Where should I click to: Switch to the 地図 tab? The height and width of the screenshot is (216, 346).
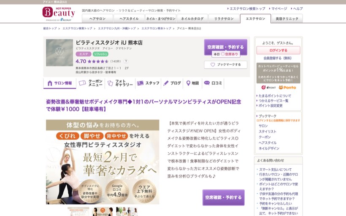pyautogui.click(x=193, y=83)
